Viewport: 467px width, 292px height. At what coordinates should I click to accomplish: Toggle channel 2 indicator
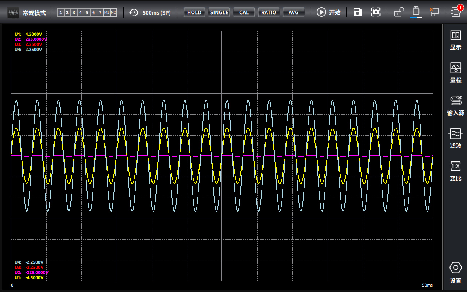67,13
